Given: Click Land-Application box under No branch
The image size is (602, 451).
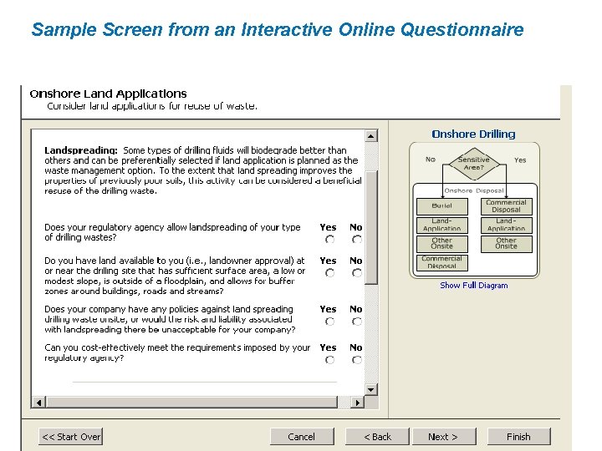Looking at the screenshot, I should pos(442,225).
